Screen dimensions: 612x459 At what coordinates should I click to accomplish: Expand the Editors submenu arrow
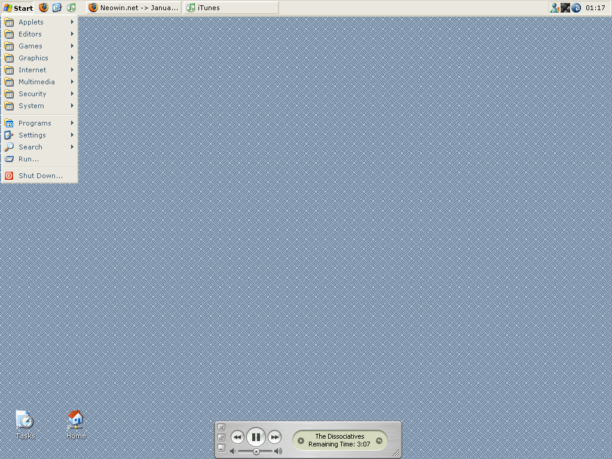tap(72, 34)
